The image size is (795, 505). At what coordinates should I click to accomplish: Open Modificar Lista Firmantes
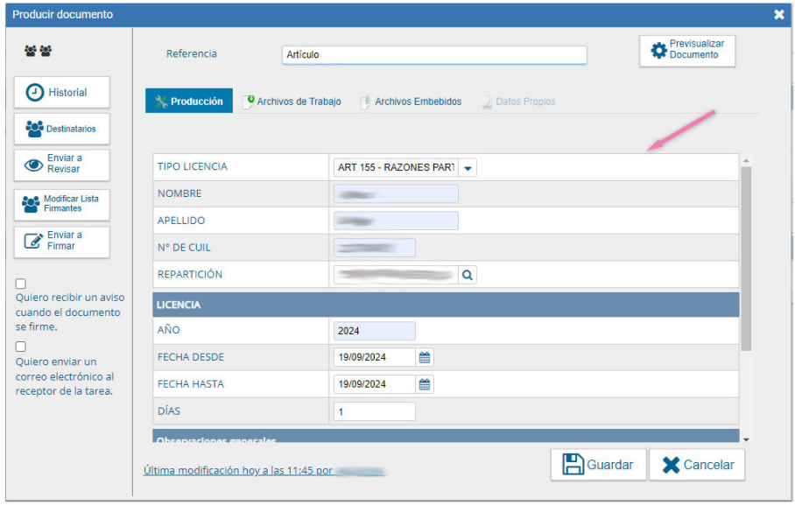(x=61, y=204)
